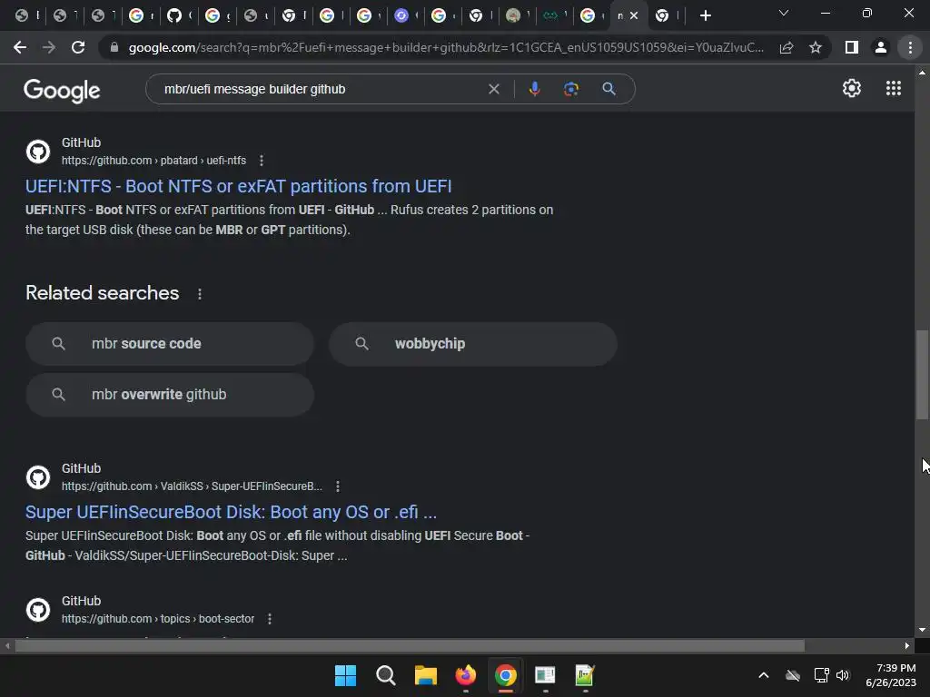This screenshot has height=697, width=930.
Task: View site information via the lock icon
Action: tap(114, 47)
